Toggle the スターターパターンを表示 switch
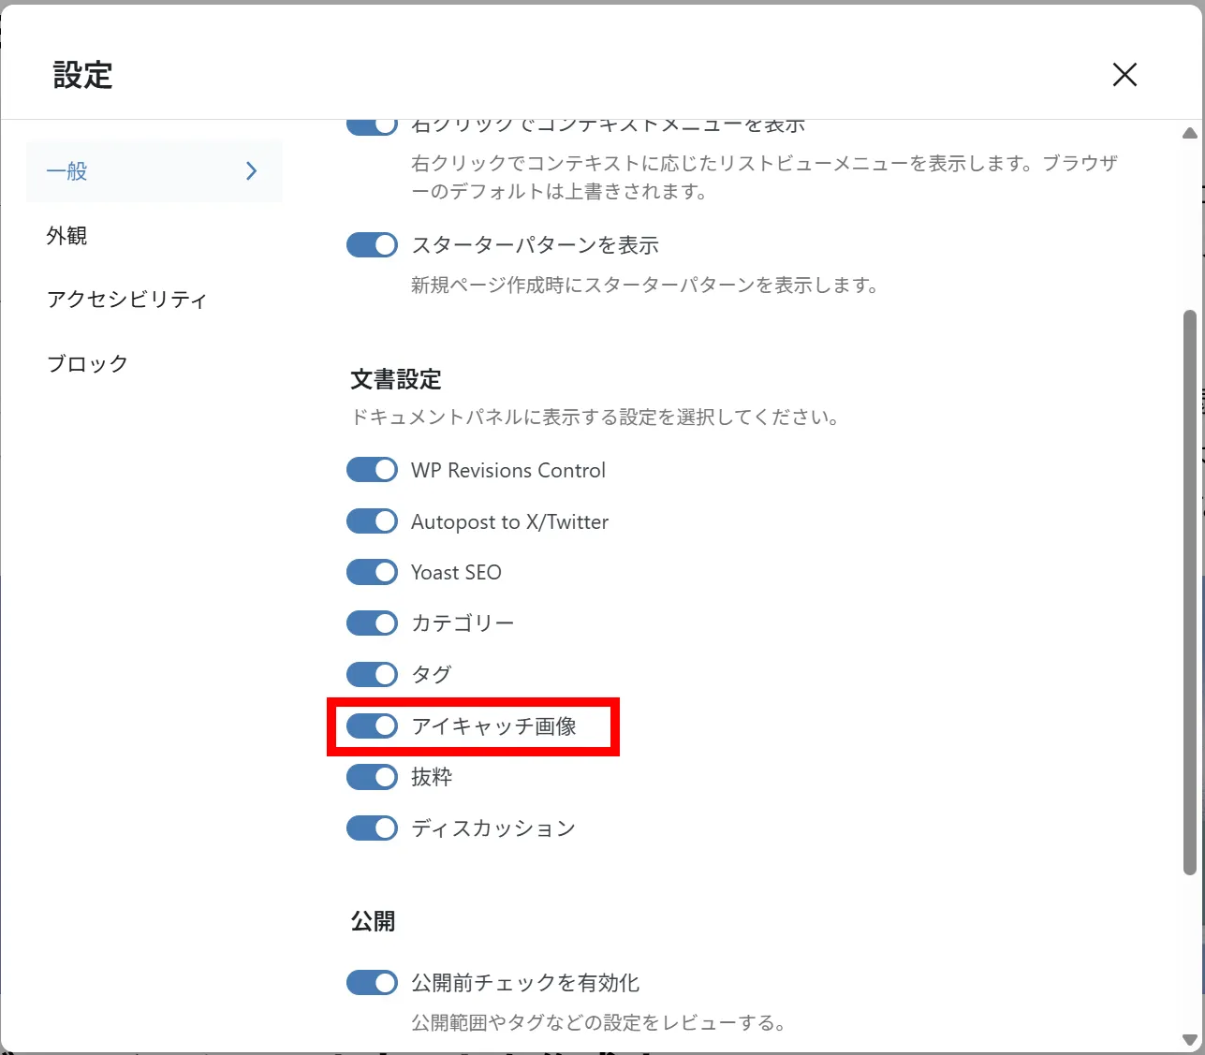The height and width of the screenshot is (1055, 1205). [x=372, y=245]
